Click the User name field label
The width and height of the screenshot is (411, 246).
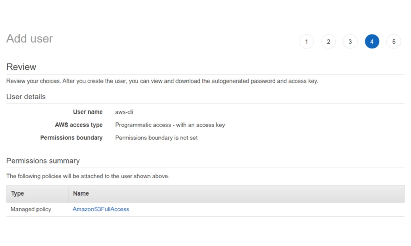click(88, 112)
